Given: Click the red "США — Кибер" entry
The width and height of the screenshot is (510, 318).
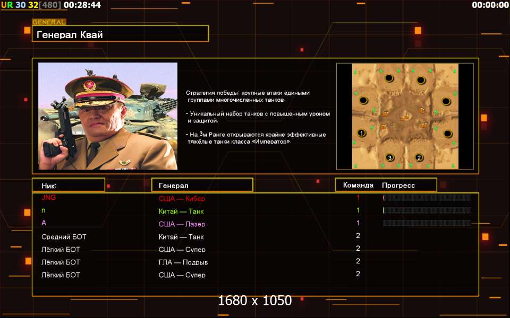Looking at the screenshot, I should coord(182,199).
